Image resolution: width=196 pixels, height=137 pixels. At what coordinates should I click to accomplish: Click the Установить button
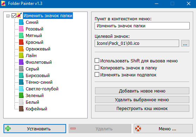pyautogui.click(x=35, y=129)
